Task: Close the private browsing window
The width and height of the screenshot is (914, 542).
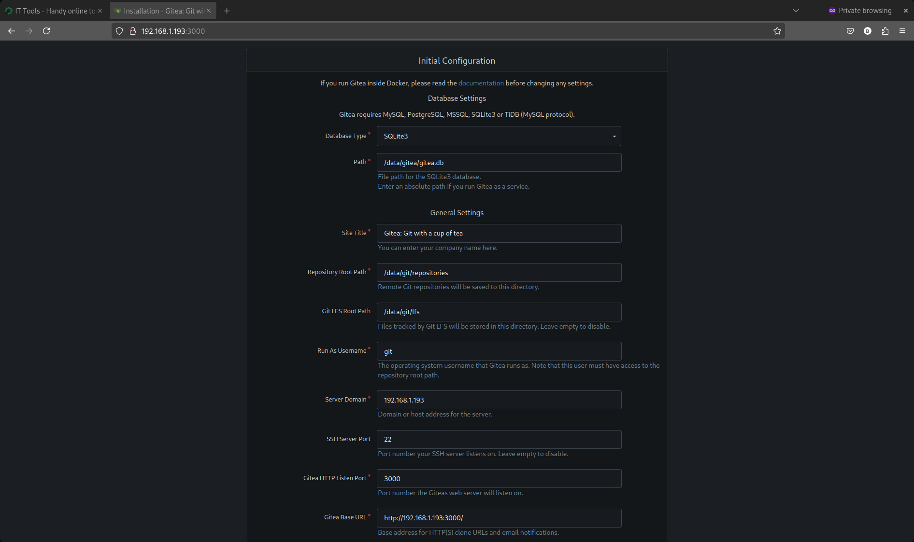Action: [906, 11]
